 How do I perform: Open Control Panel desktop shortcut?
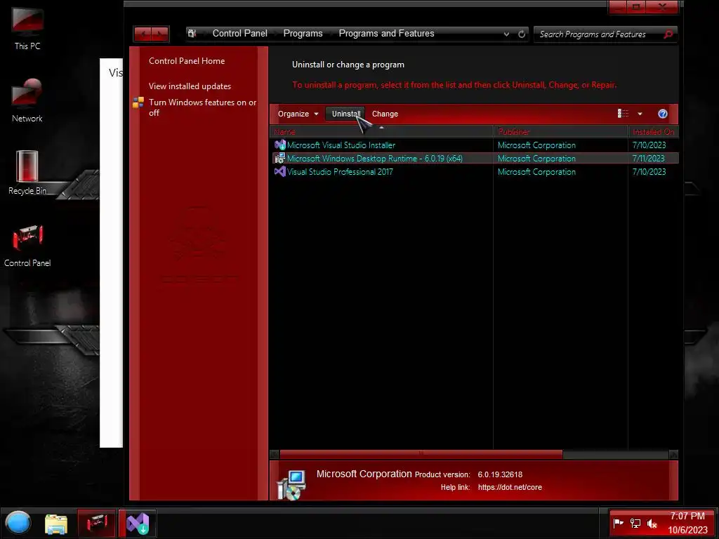pos(27,245)
